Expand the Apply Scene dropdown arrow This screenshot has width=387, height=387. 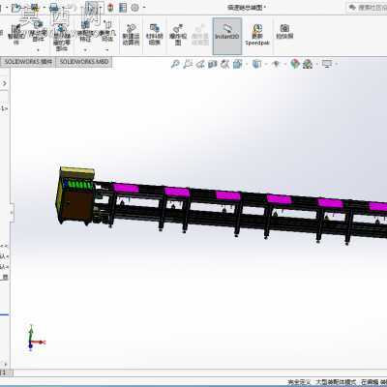coord(317,64)
